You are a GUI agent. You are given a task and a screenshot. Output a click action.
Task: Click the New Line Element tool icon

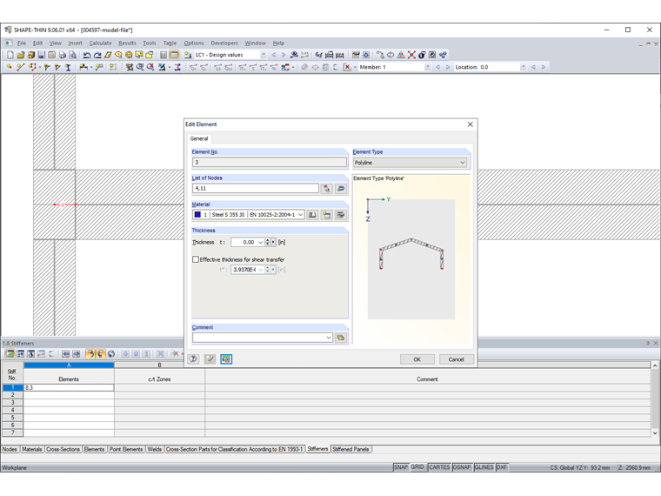(x=20, y=67)
